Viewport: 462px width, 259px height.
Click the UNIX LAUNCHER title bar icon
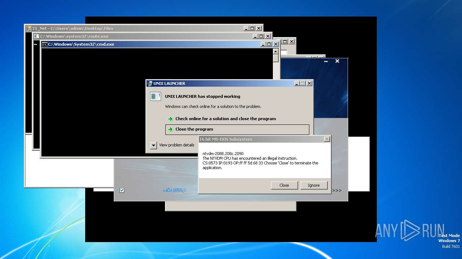pyautogui.click(x=150, y=83)
